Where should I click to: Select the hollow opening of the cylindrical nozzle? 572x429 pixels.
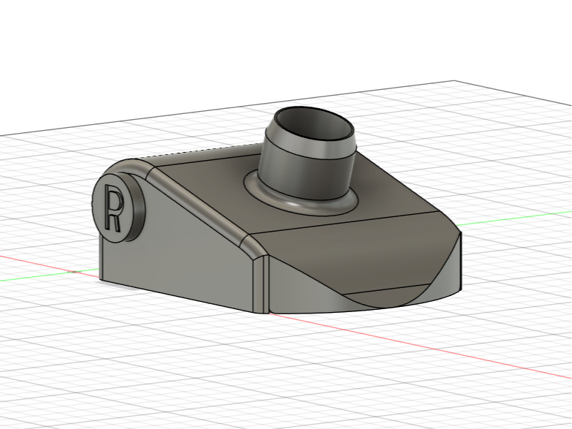pos(314,124)
